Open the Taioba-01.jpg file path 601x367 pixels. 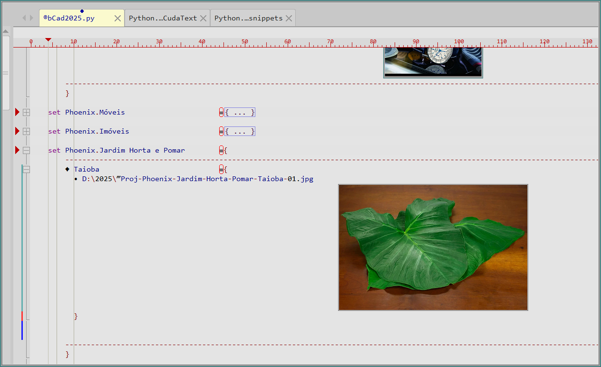[x=197, y=179]
